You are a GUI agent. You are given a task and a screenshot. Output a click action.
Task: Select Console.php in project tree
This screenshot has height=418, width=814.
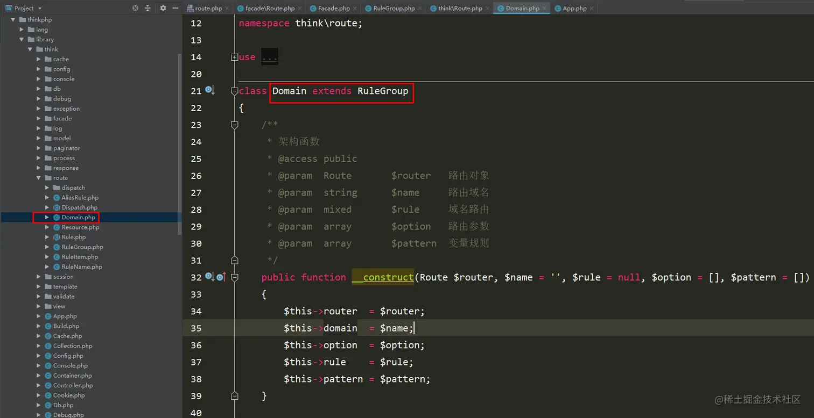70,365
